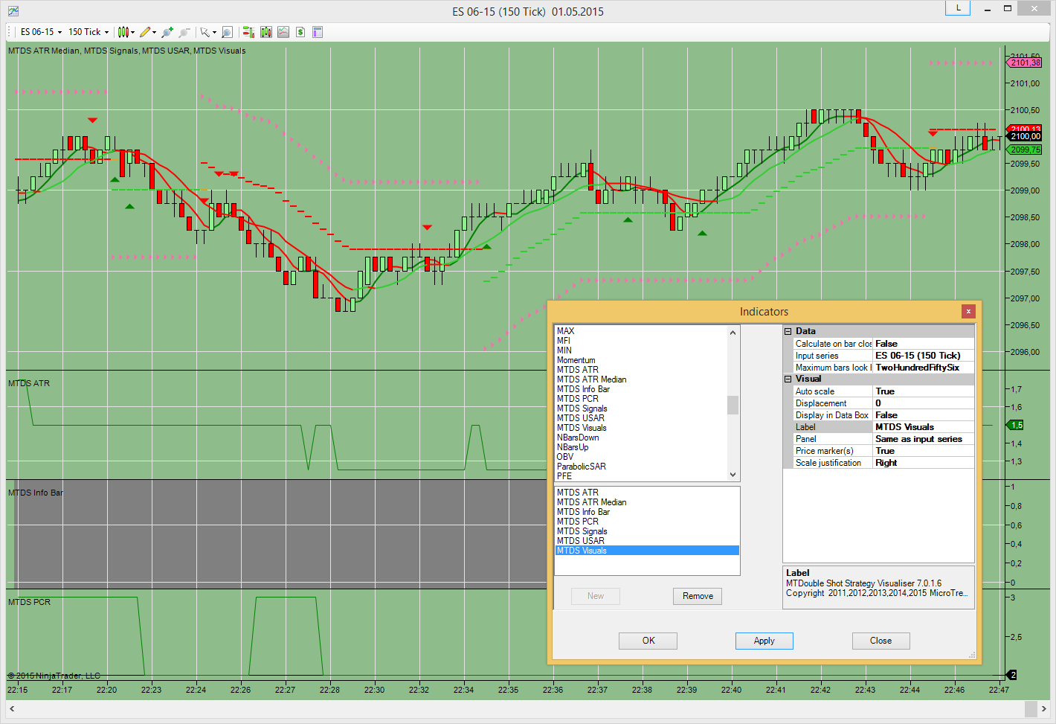
Task: Click the Properties window icon in toolbar
Action: click(x=318, y=32)
